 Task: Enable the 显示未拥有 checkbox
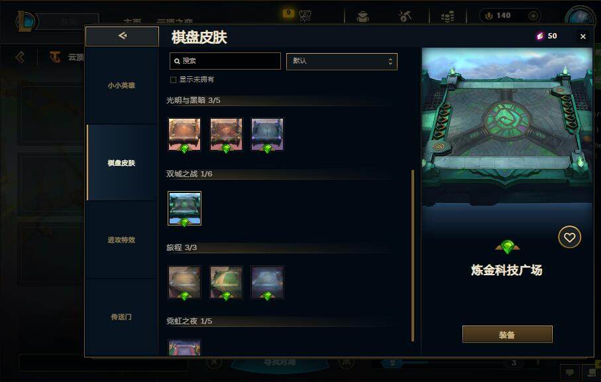coord(173,80)
